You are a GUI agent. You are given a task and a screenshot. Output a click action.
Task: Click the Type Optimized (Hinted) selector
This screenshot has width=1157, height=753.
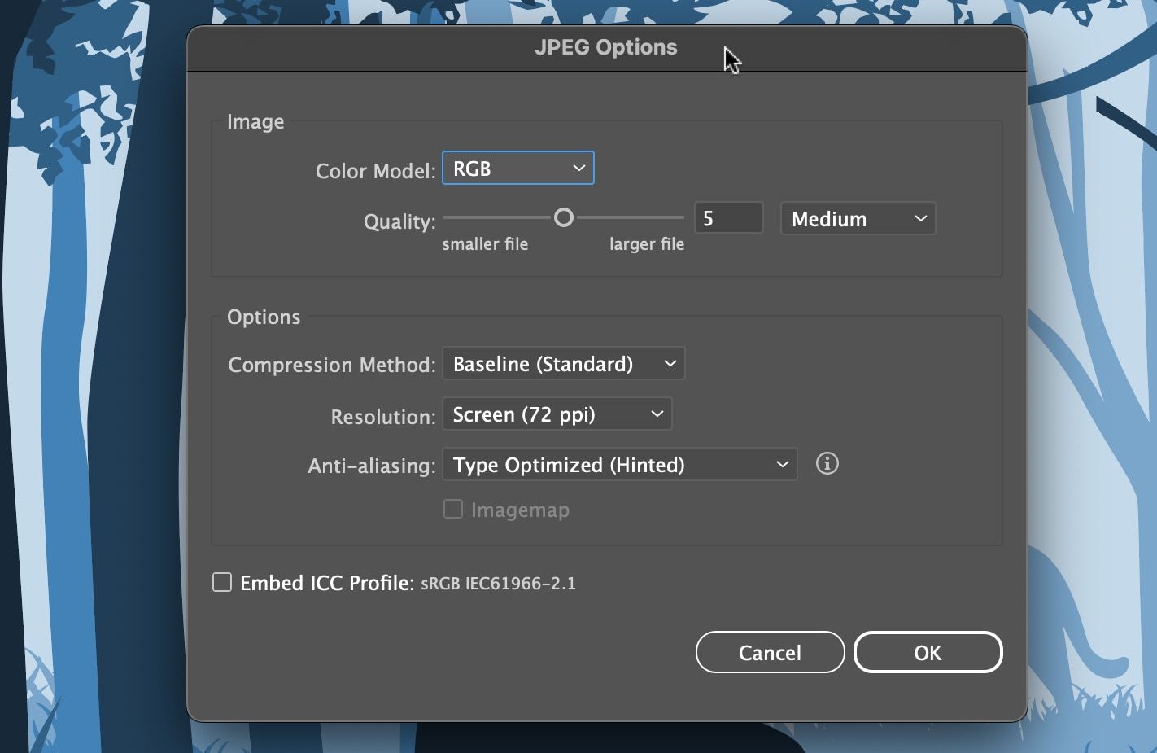click(x=619, y=464)
